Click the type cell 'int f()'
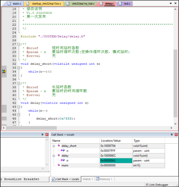 pyautogui.click(x=149, y=165)
